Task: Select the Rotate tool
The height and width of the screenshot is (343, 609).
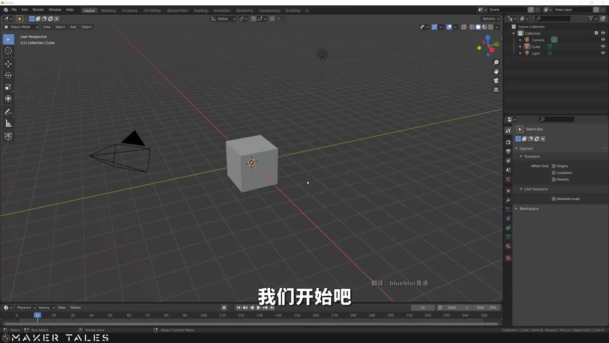Action: pyautogui.click(x=8, y=75)
